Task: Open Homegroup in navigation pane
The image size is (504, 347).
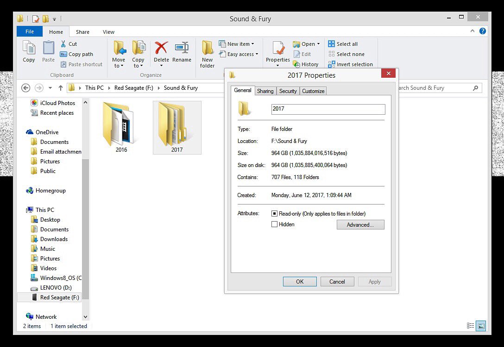Action: [46, 190]
